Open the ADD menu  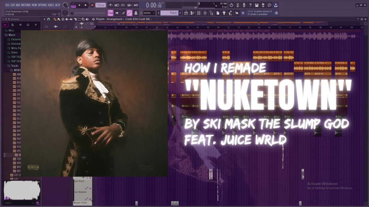pos(18,5)
